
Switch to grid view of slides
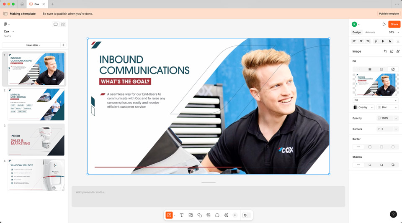(x=63, y=24)
